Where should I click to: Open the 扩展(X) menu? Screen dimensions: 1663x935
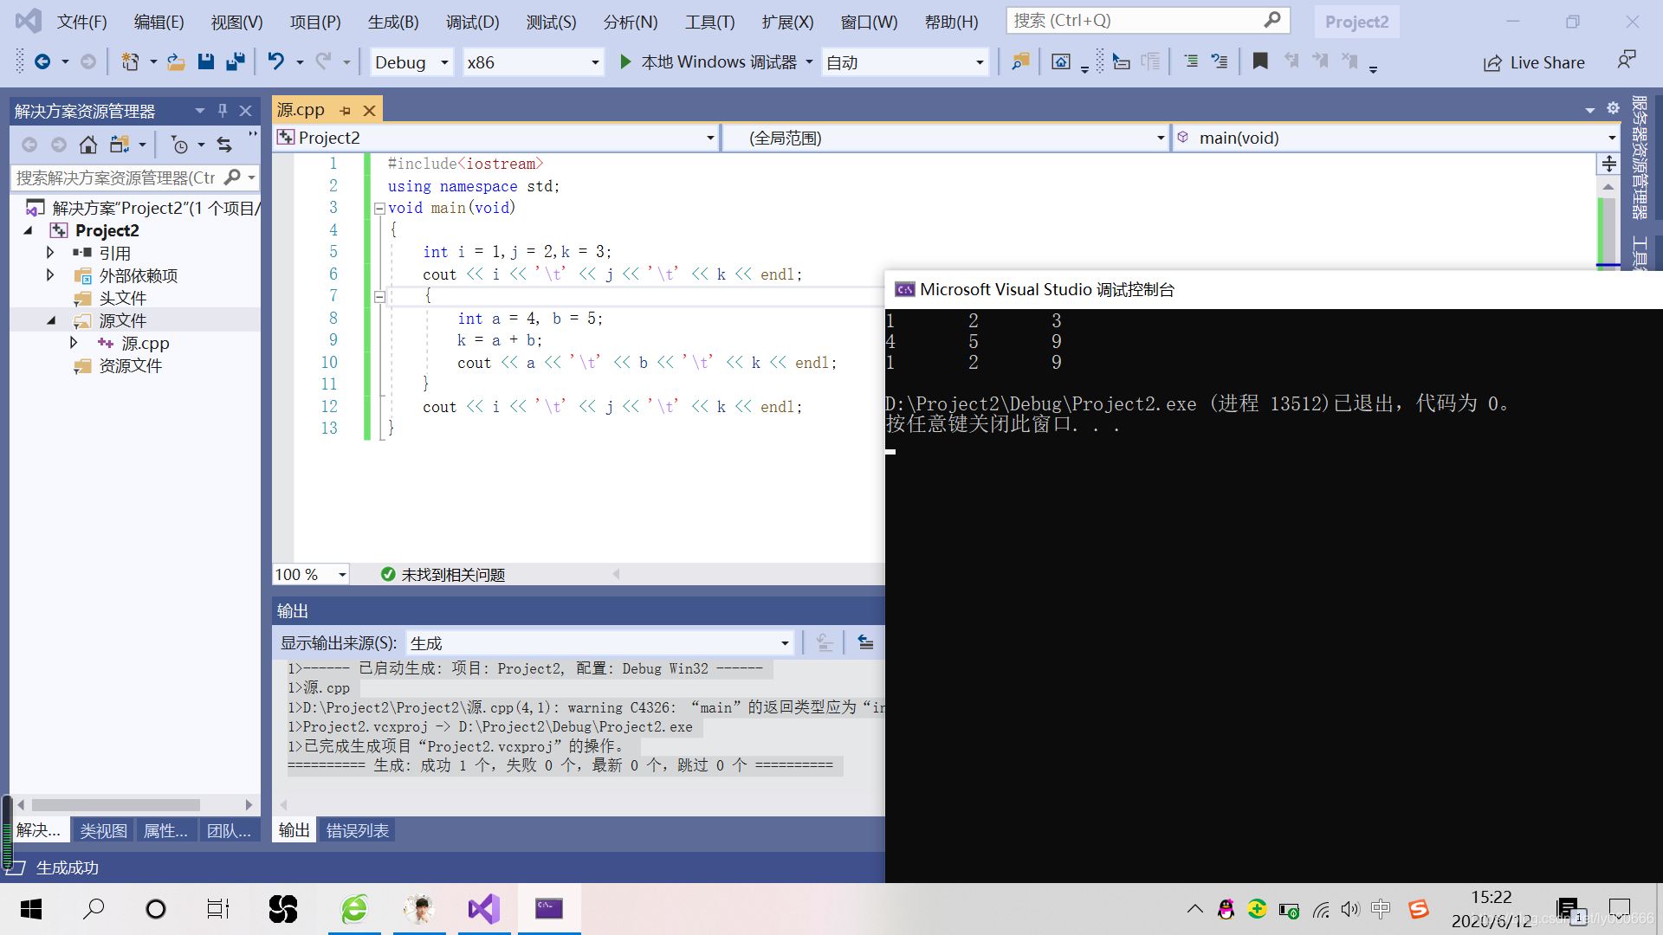coord(787,22)
